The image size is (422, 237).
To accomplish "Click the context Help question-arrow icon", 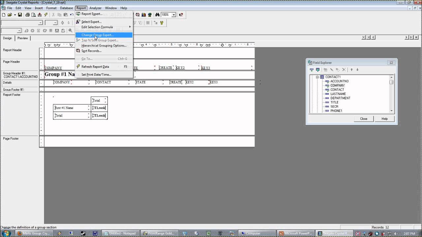I will click(181, 15).
